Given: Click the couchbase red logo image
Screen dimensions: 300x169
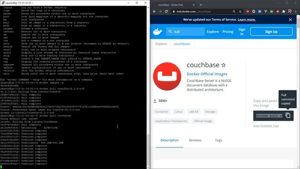Looking at the screenshot, I should (167, 76).
